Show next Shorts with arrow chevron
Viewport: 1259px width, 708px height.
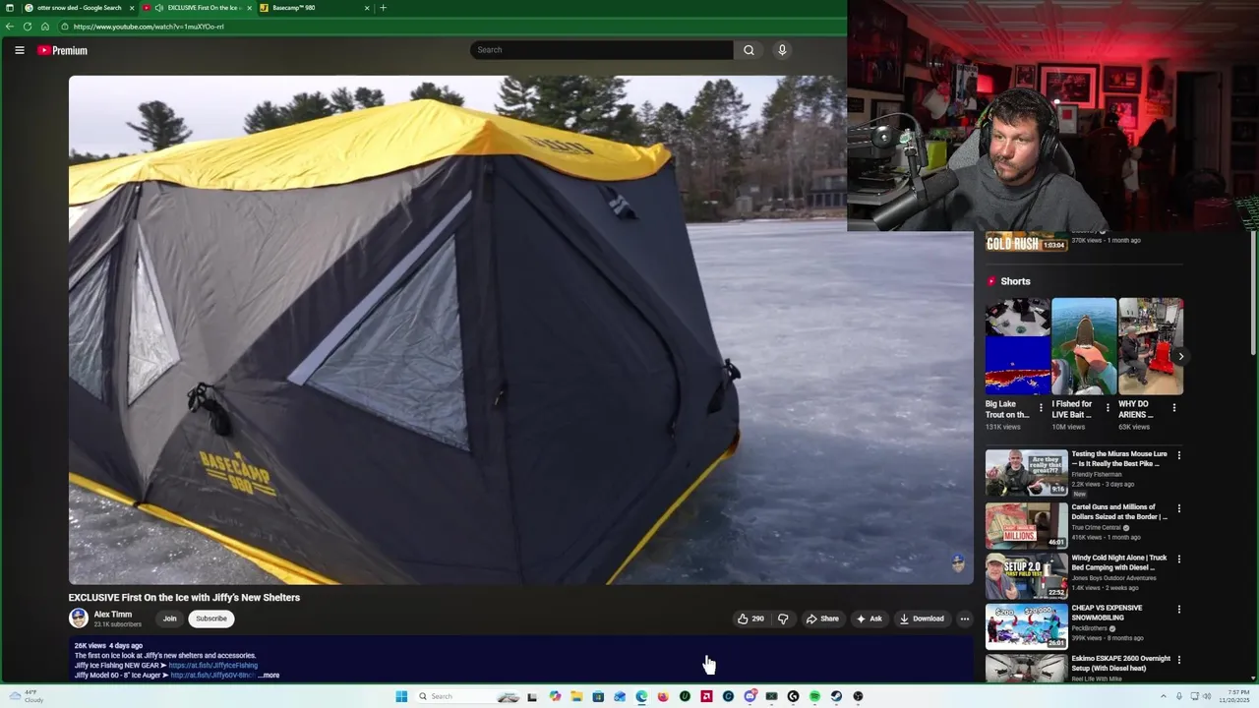pyautogui.click(x=1180, y=357)
